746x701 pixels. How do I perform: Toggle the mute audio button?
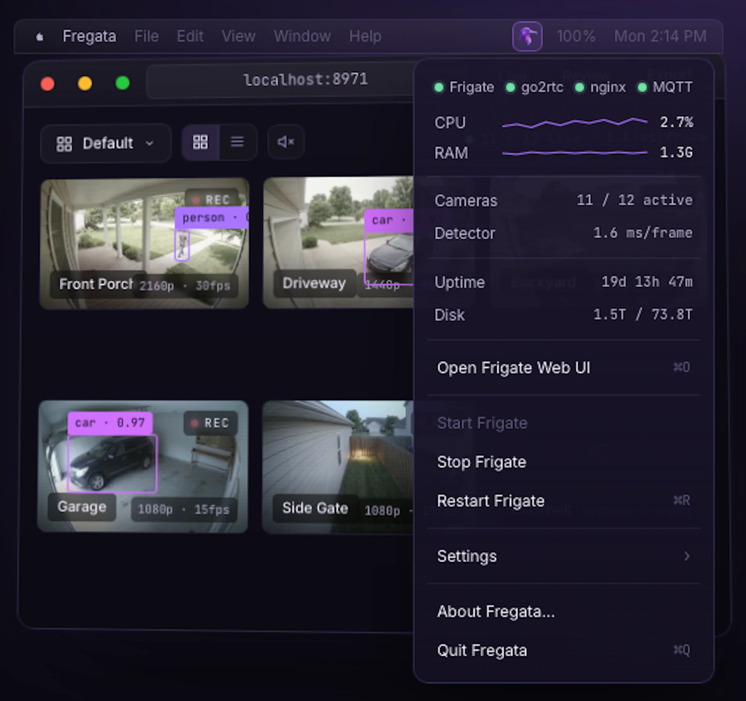click(286, 142)
